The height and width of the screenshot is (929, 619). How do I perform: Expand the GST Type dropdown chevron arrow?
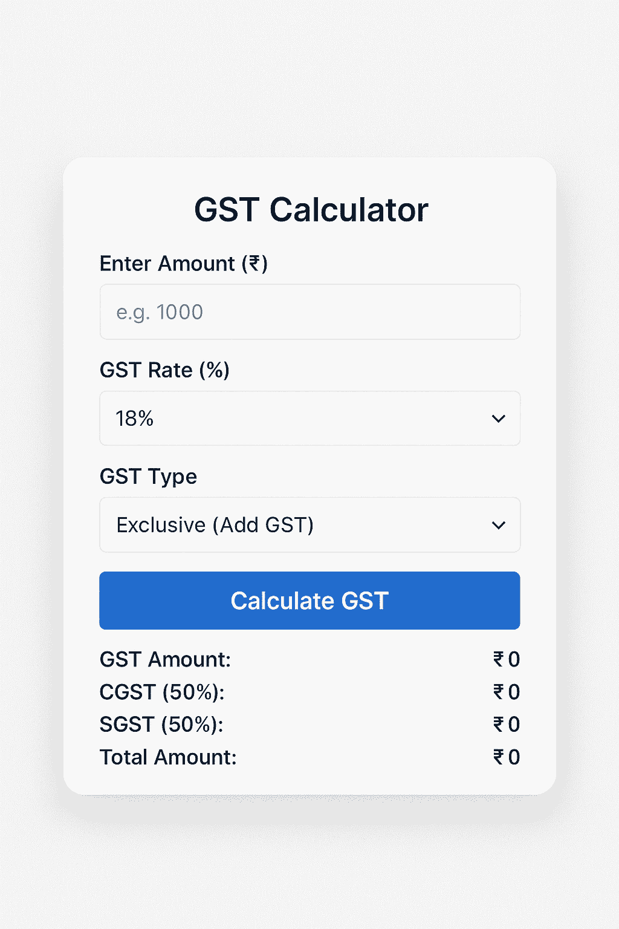click(499, 525)
